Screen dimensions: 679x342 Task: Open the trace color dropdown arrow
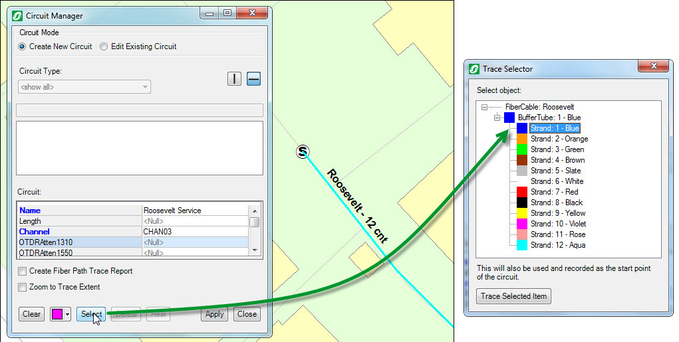pos(68,314)
